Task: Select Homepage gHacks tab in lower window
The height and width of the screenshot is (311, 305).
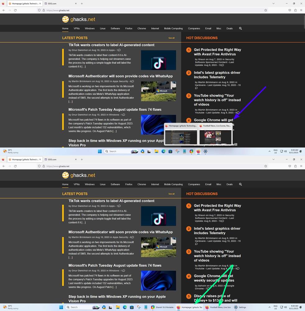Action: [x=25, y=160]
